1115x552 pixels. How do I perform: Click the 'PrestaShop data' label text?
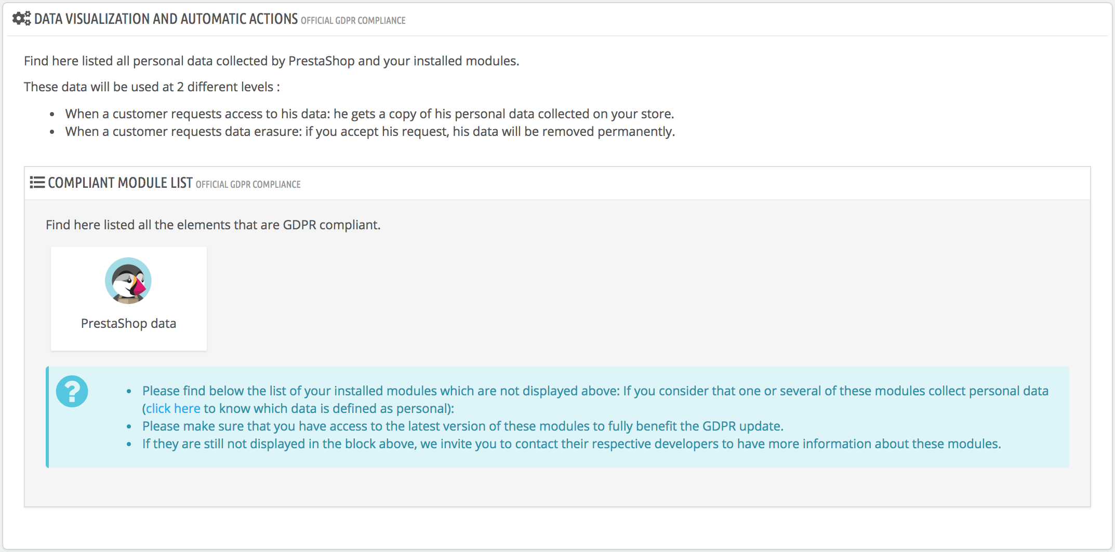coord(128,324)
